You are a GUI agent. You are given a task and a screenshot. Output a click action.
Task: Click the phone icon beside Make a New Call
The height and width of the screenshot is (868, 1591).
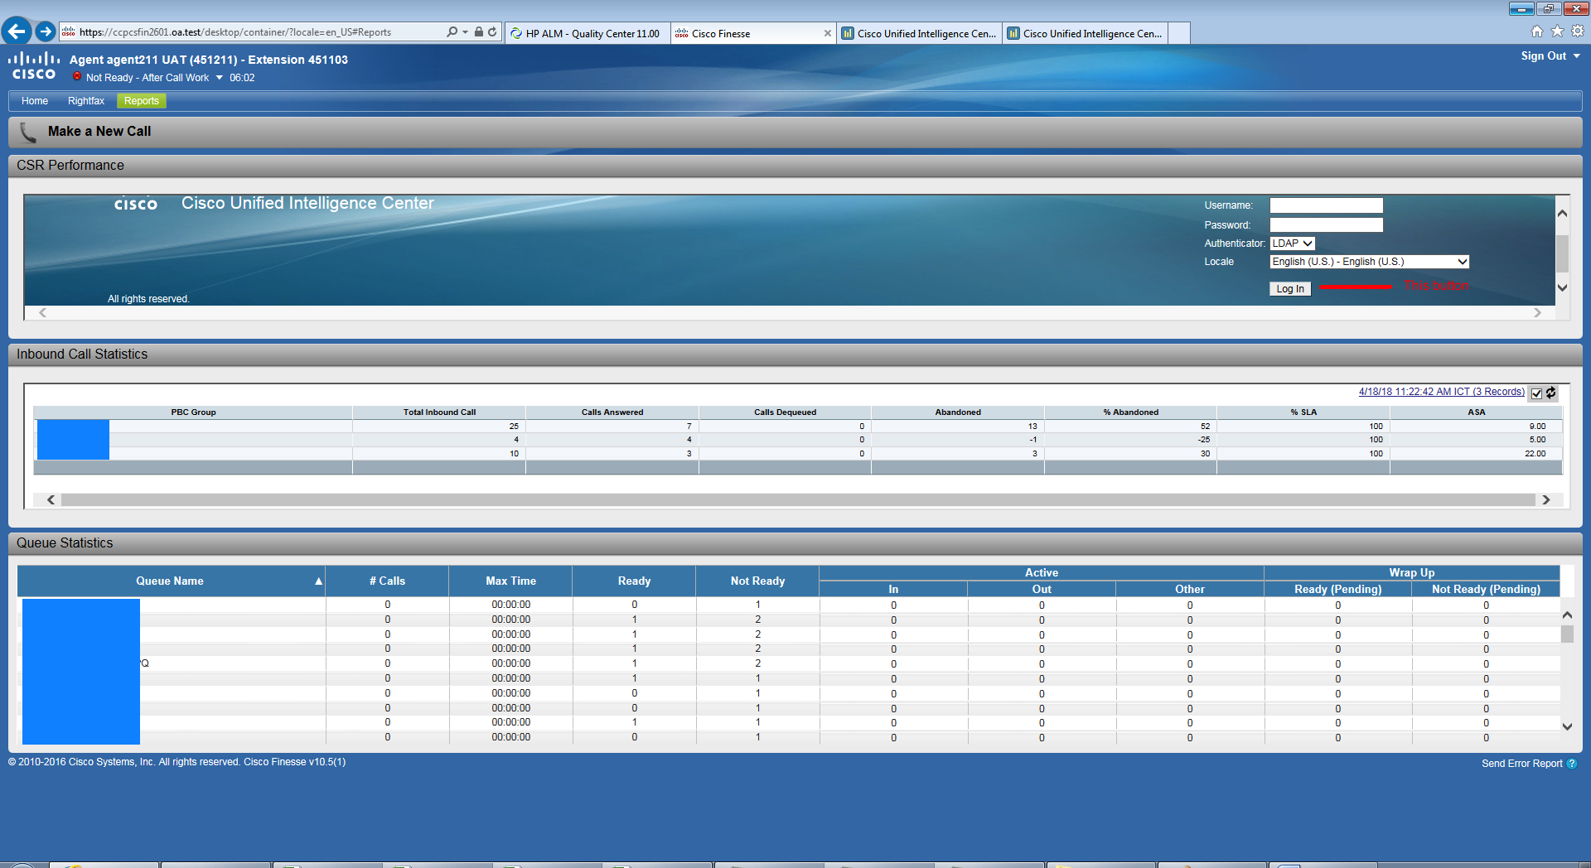[28, 132]
